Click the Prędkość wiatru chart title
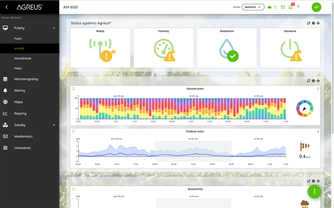This screenshot has height=208, width=334. (195, 131)
